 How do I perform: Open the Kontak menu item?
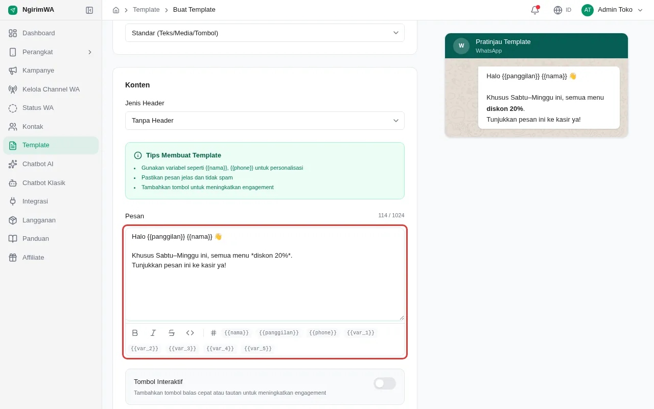[51, 127]
